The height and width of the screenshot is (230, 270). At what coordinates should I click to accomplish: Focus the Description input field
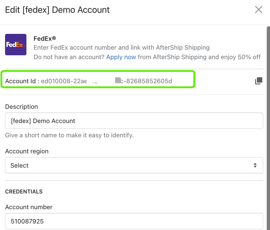click(x=134, y=121)
